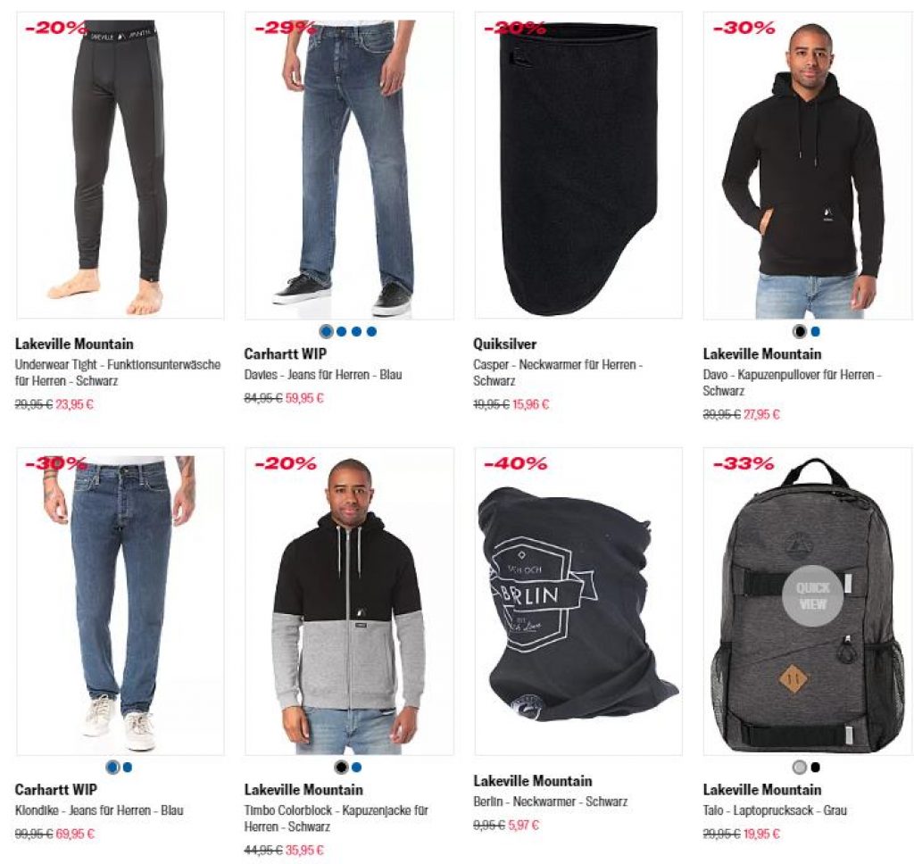Open Underwear Tight product image

pos(120,166)
